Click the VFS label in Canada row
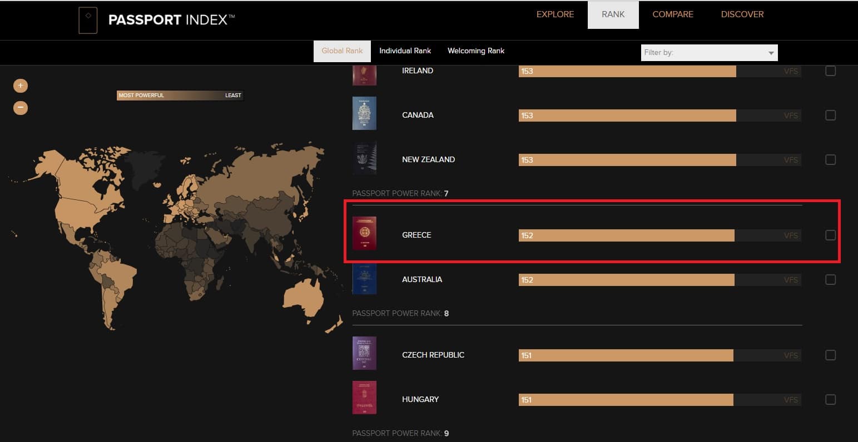Screen dimensions: 858x442 tap(791, 115)
